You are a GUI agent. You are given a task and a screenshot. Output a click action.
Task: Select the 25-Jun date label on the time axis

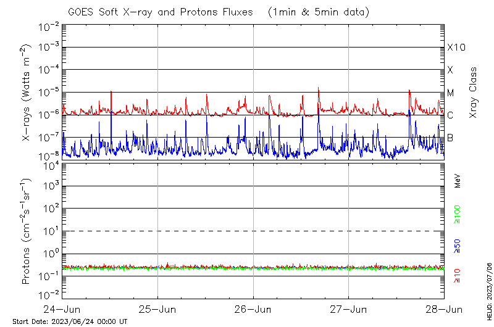coord(158,308)
